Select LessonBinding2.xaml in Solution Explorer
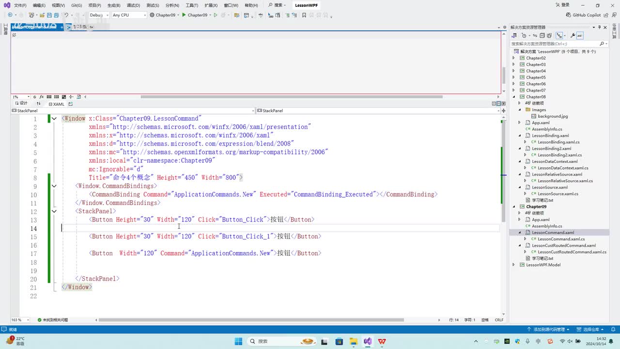The height and width of the screenshot is (349, 620). [551, 148]
